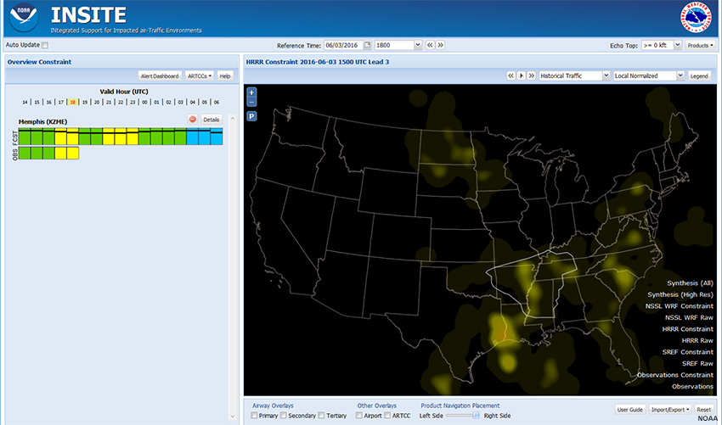722x425 pixels.
Task: Open the NOAA logo in the header
Action: [x=24, y=18]
